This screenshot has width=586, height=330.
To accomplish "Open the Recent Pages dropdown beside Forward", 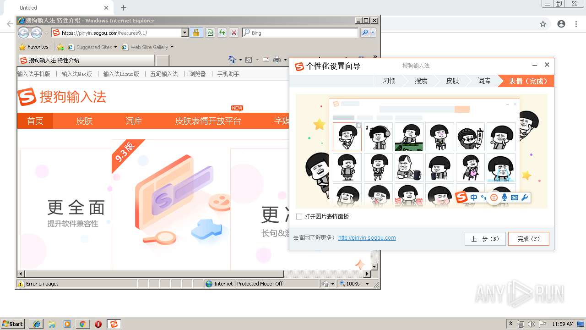I will (x=46, y=33).
